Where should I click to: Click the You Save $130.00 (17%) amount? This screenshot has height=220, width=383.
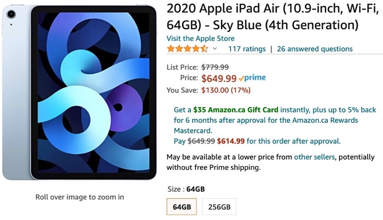coord(226,90)
